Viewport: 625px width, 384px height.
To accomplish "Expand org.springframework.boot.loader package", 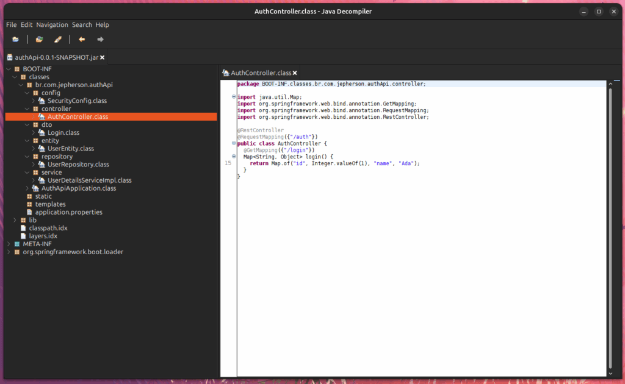I will pyautogui.click(x=8, y=252).
